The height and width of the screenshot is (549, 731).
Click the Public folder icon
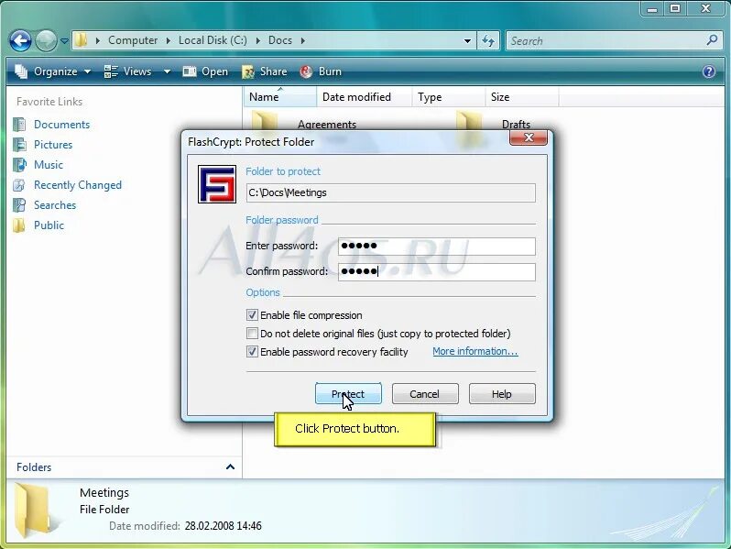(19, 225)
